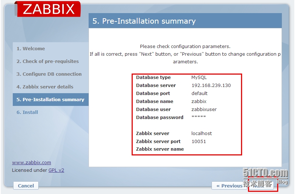295x194 pixels.
Task: Click the Cancel button
Action: coord(26,186)
